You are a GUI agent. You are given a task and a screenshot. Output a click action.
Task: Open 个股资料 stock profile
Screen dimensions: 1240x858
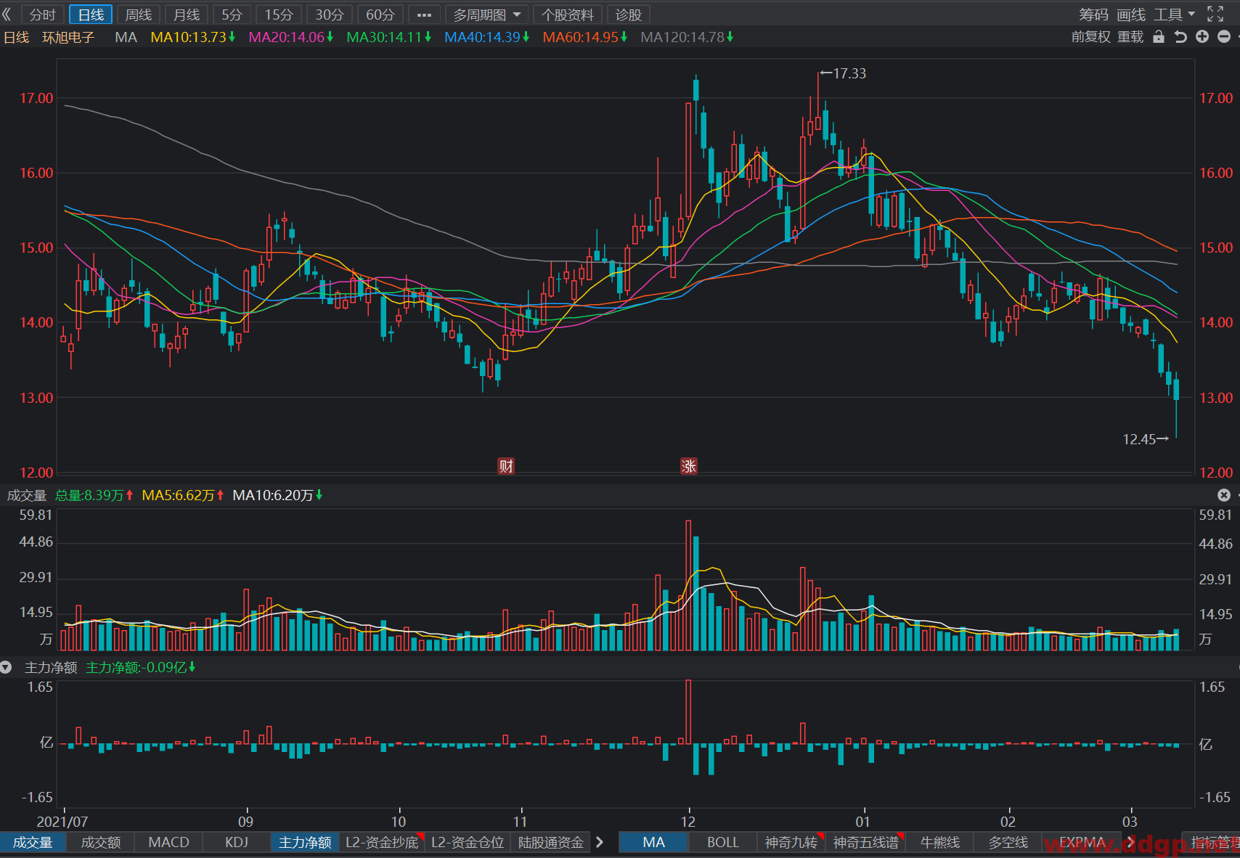pyautogui.click(x=567, y=15)
